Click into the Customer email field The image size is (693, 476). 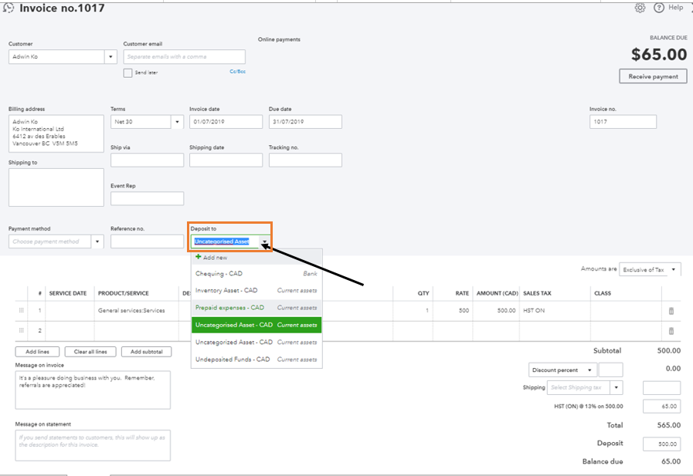[x=184, y=57]
